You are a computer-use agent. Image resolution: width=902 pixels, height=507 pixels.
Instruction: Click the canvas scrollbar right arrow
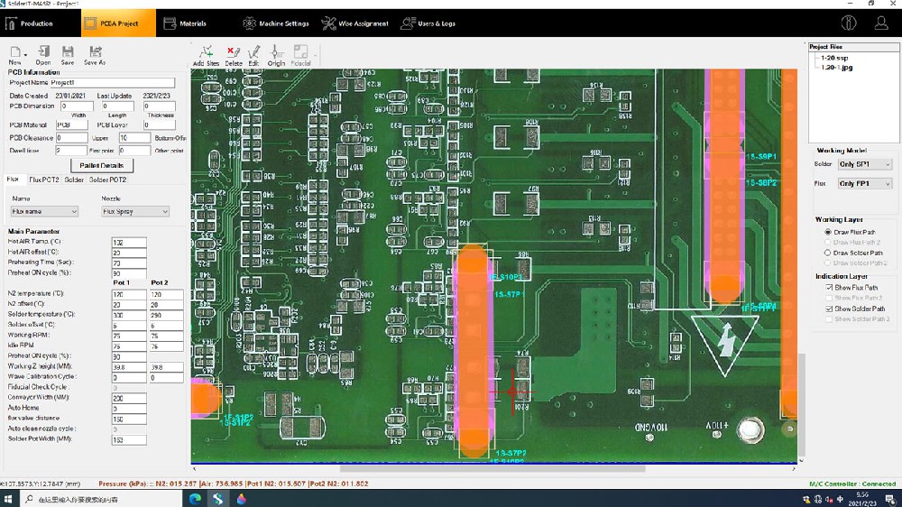(793, 468)
